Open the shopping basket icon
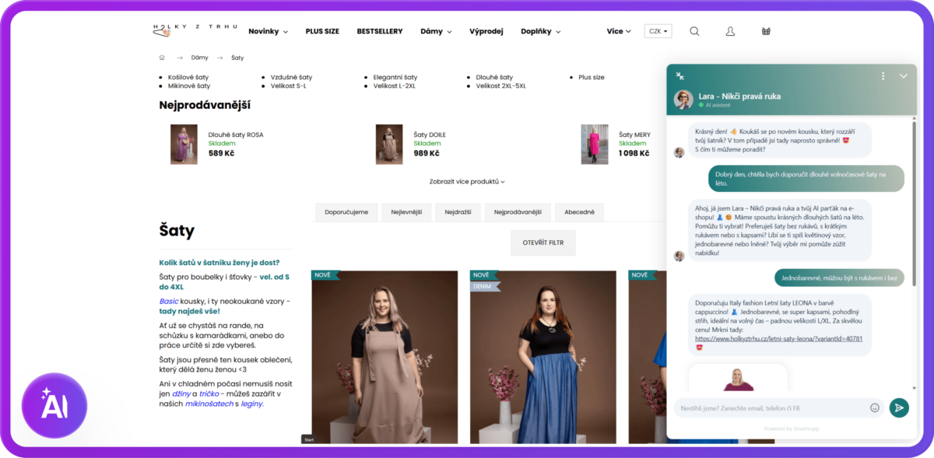This screenshot has height=458, width=934. [x=766, y=31]
